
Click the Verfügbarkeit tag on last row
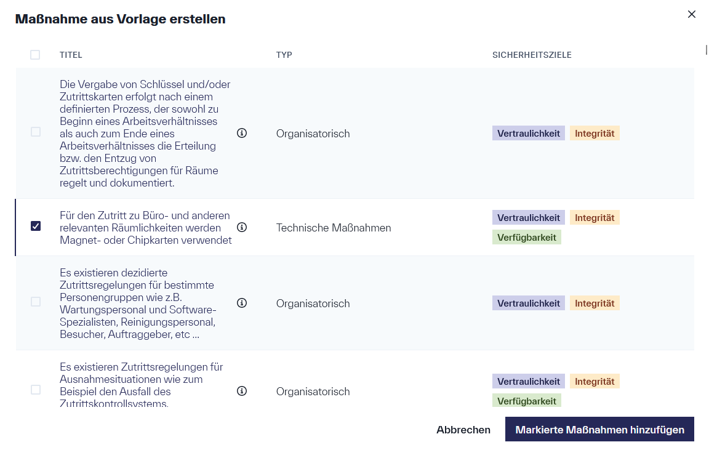pyautogui.click(x=527, y=400)
